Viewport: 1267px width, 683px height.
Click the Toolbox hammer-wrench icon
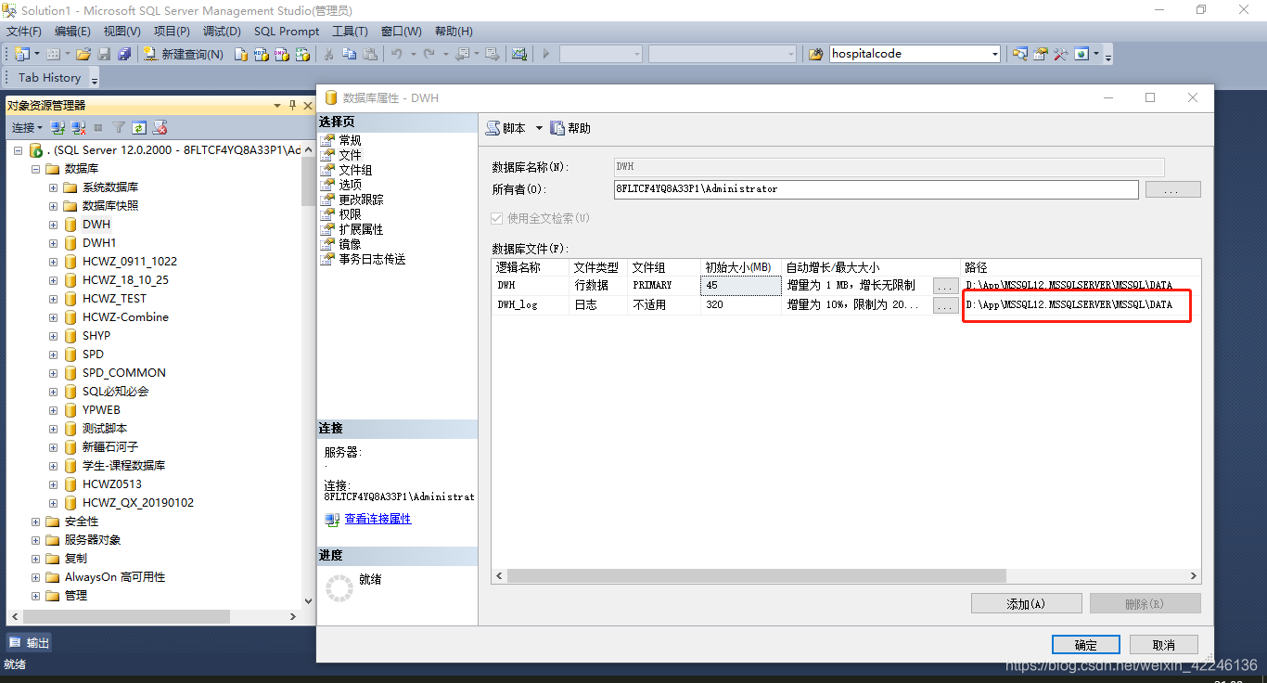tap(1061, 54)
